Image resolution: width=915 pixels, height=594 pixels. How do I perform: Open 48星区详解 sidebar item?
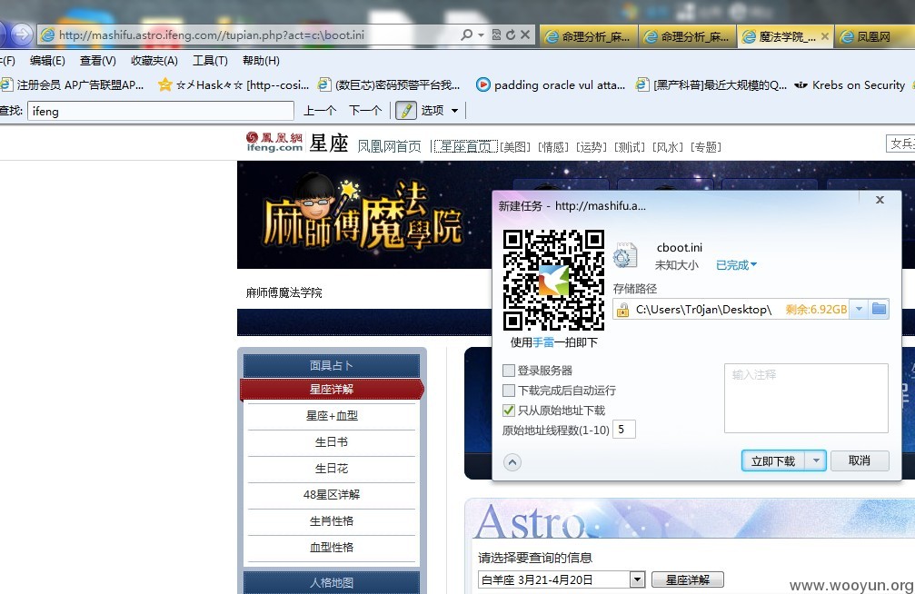(332, 494)
